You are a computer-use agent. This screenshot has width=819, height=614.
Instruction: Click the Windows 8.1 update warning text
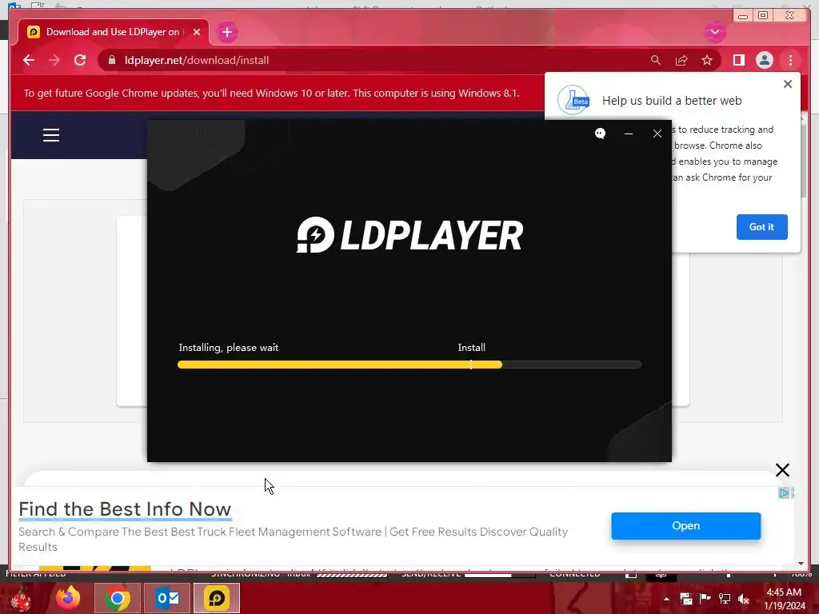[272, 93]
